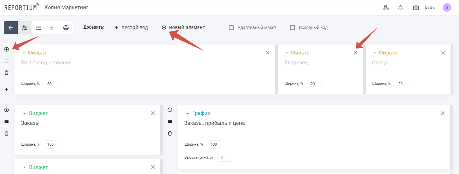
Task: Click the download toolbar icon
Action: click(x=52, y=28)
